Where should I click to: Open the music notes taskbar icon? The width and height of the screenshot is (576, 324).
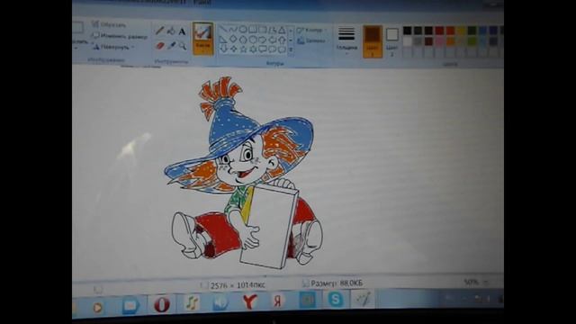192,303
